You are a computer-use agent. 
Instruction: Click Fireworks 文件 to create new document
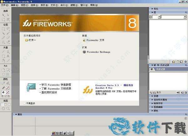tap(95, 40)
